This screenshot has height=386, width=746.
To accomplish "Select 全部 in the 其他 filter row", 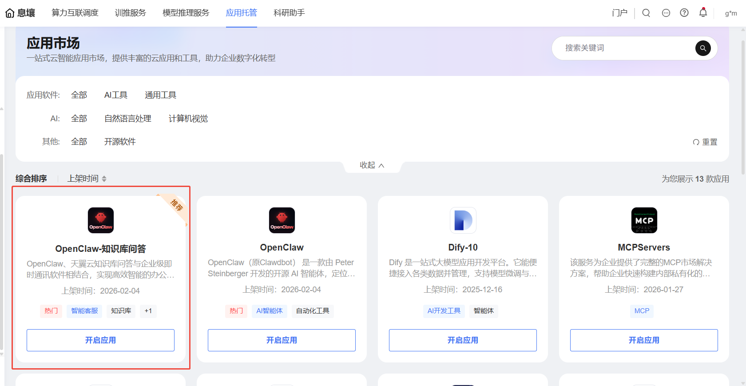I will click(79, 142).
